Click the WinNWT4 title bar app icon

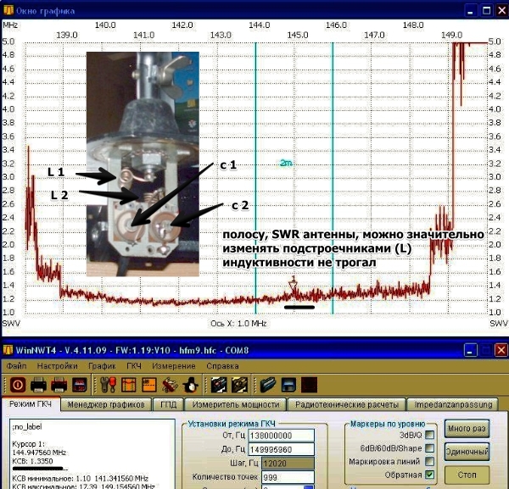(8, 350)
